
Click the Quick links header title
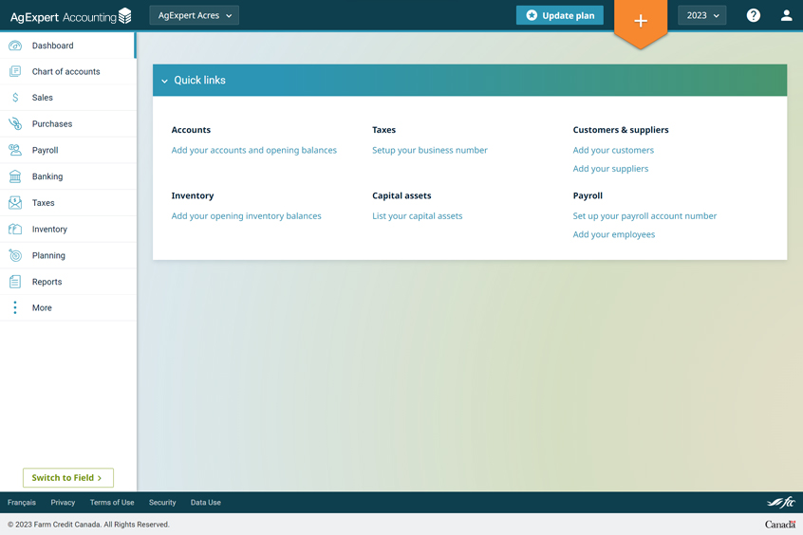(199, 81)
